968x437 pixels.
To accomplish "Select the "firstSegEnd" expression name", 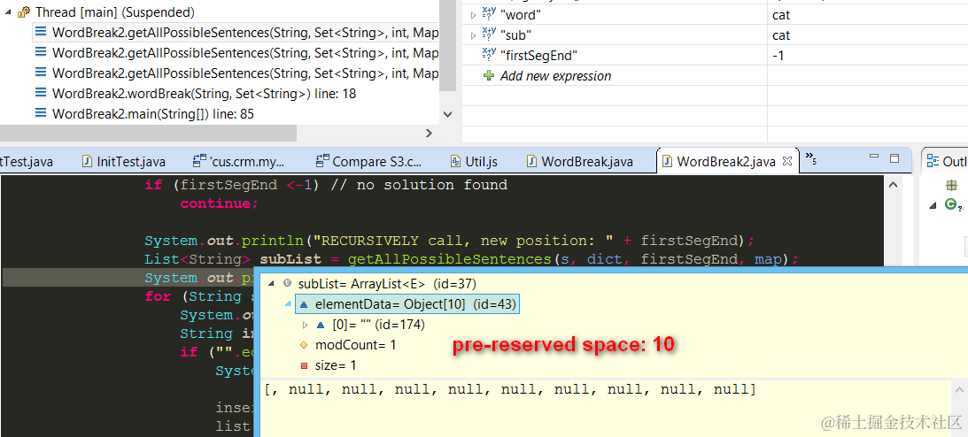I will [x=538, y=56].
